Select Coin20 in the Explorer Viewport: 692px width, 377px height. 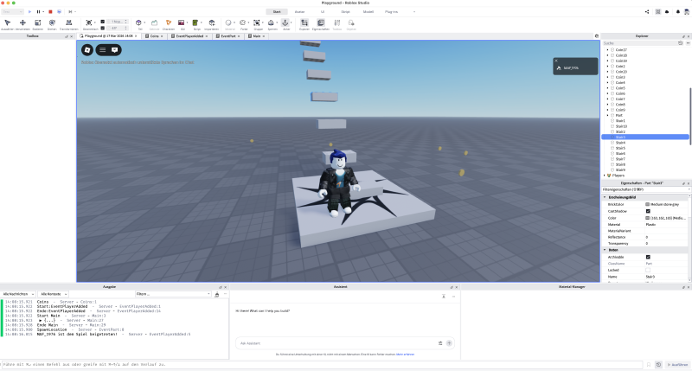[621, 72]
